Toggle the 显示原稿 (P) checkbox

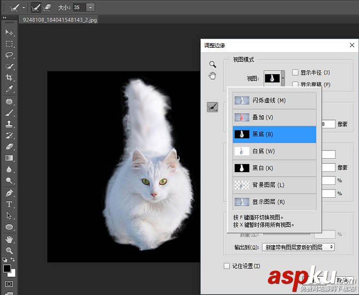(x=295, y=84)
